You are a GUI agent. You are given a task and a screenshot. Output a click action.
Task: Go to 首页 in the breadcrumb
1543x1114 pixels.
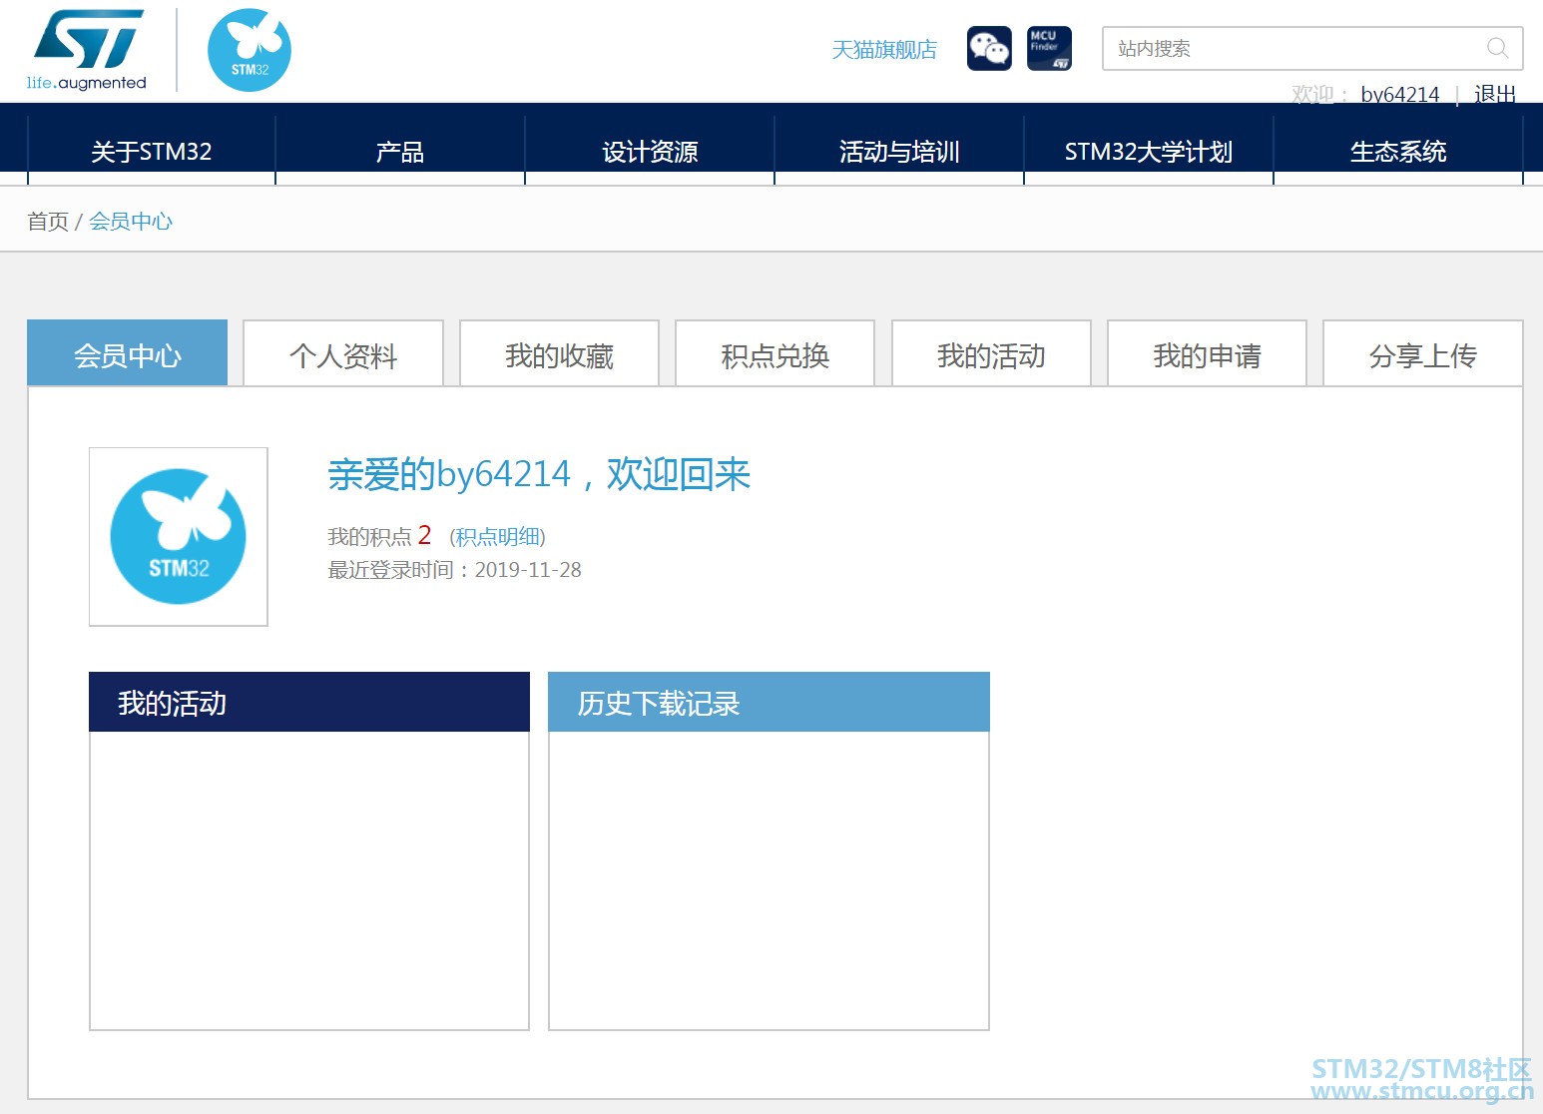pyautogui.click(x=48, y=222)
